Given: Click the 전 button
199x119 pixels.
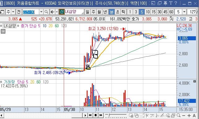Looking at the screenshot, I should (19, 12).
